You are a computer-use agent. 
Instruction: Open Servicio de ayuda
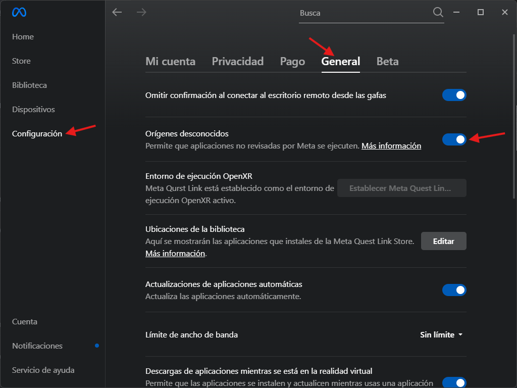point(43,370)
